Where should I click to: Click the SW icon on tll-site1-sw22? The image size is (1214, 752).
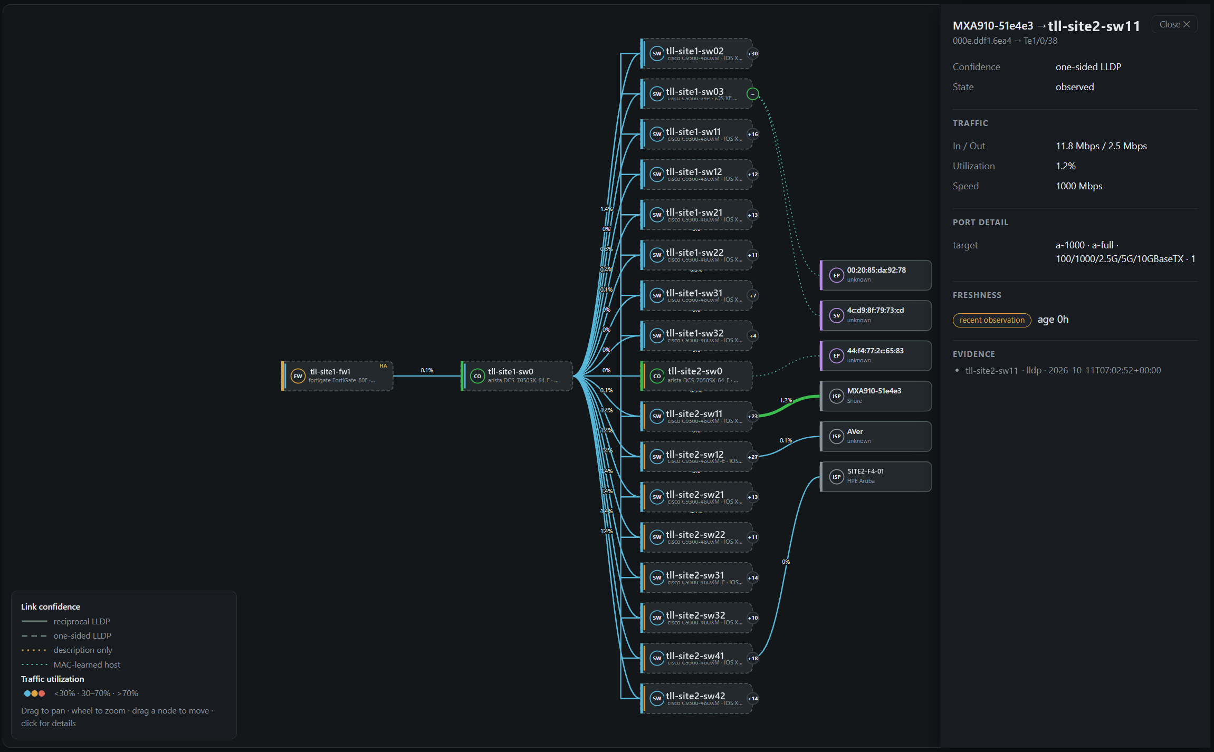[x=657, y=255]
